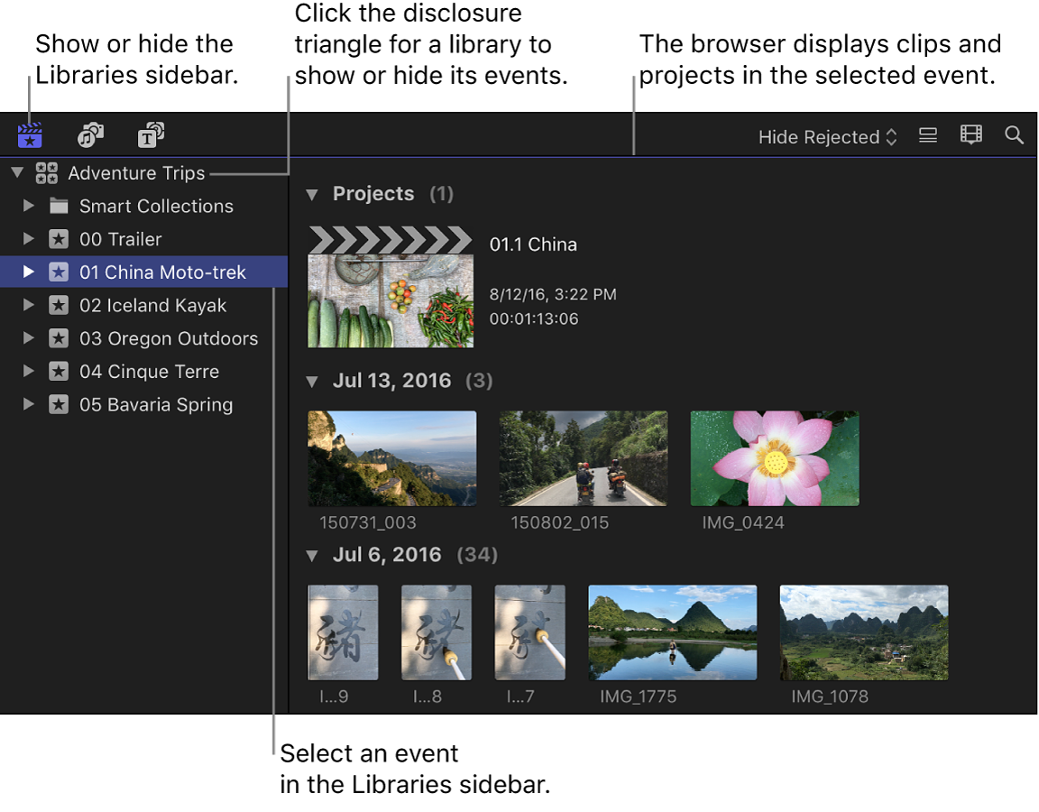Open the Photos and Audio sidebar
The width and height of the screenshot is (1039, 812).
pos(90,135)
